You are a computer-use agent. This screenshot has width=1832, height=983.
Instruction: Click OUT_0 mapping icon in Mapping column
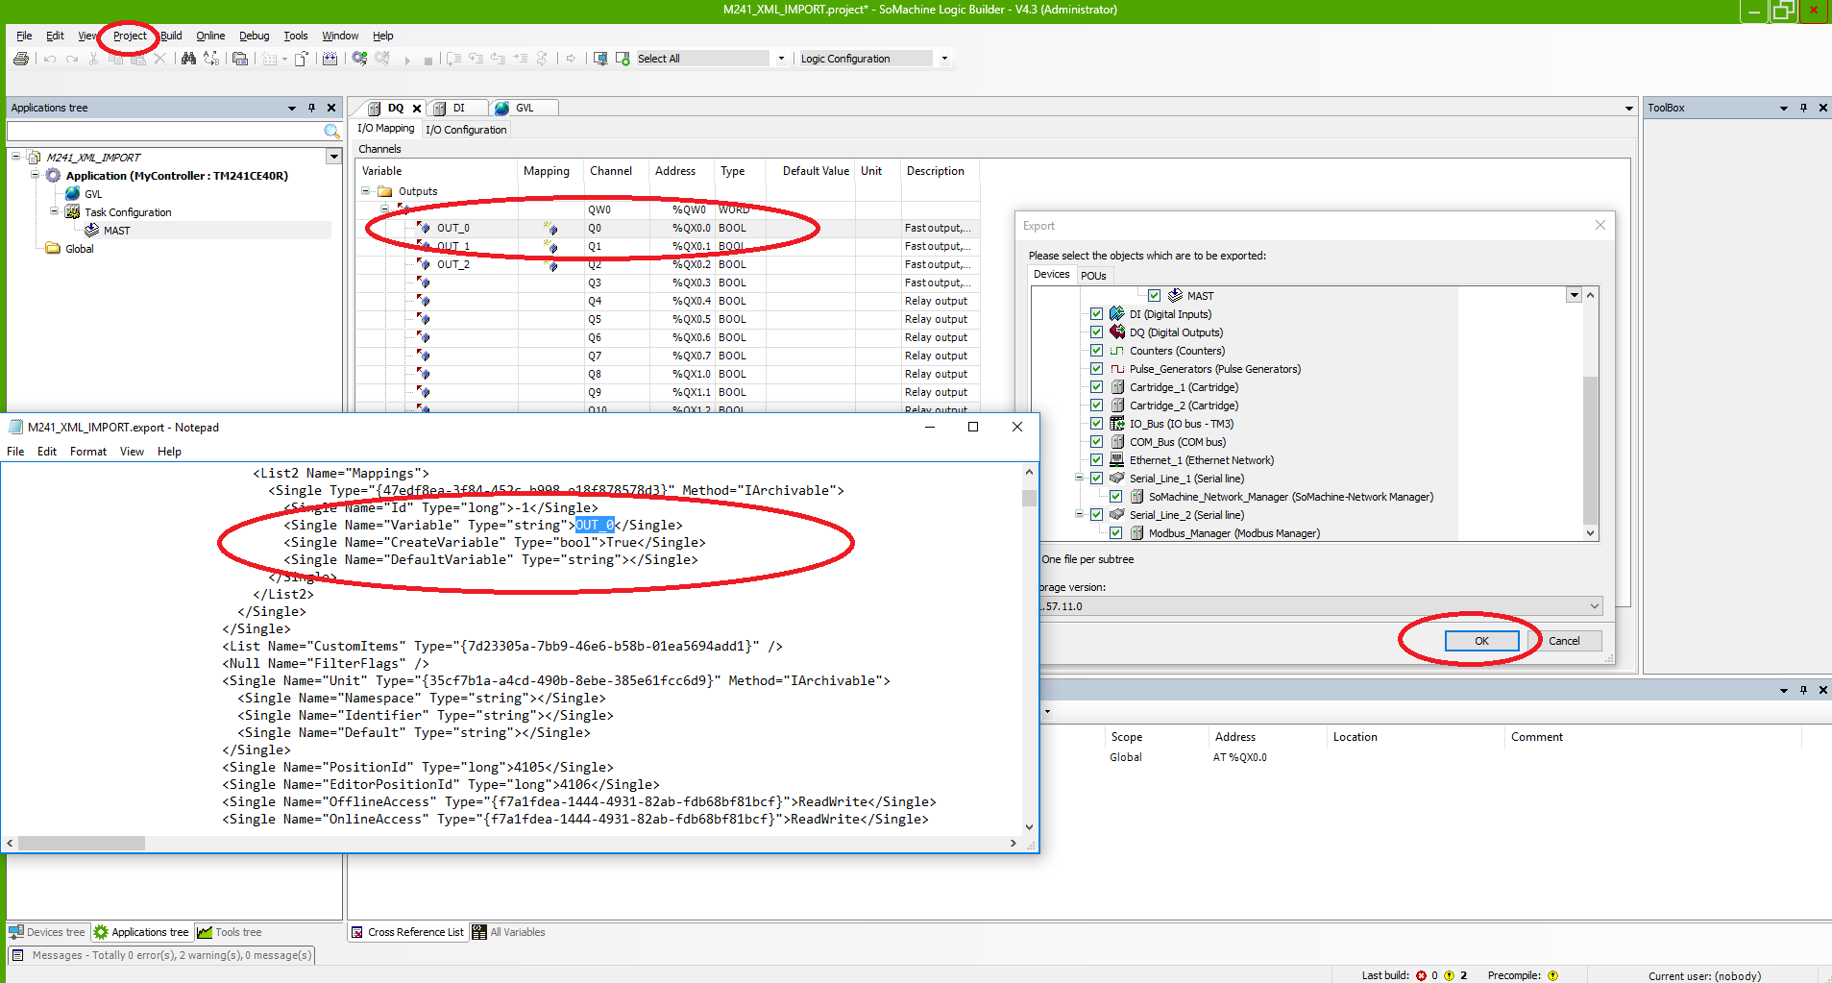550,228
